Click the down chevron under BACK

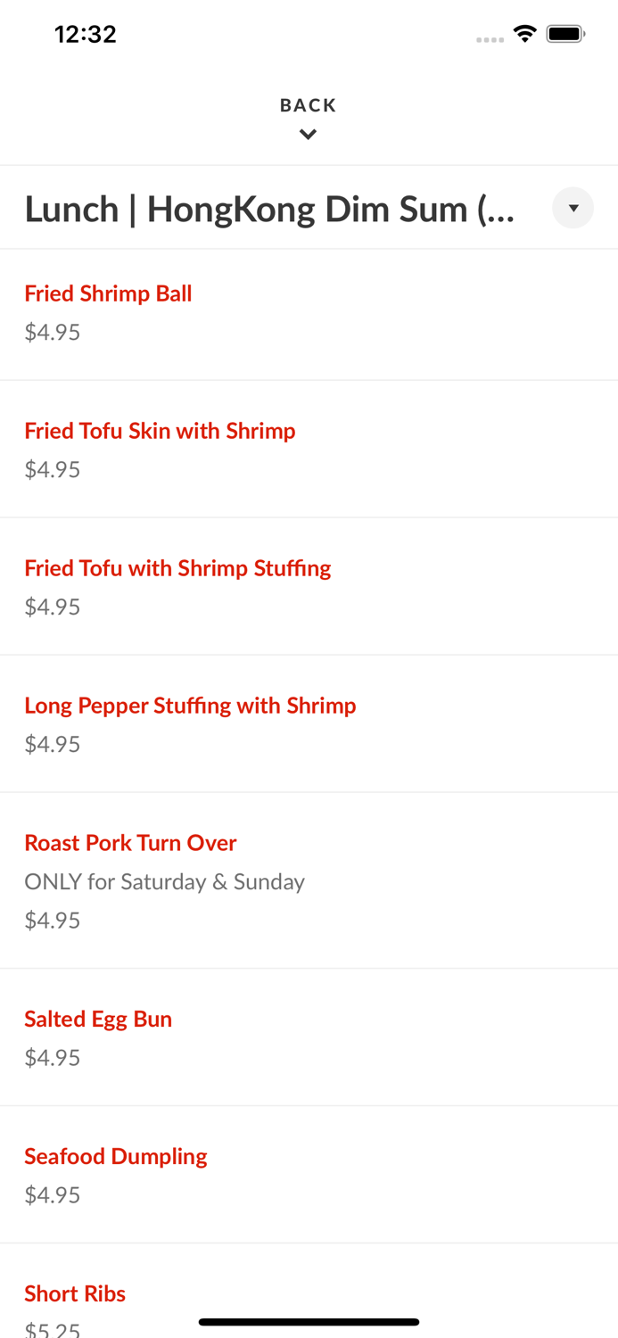(308, 135)
